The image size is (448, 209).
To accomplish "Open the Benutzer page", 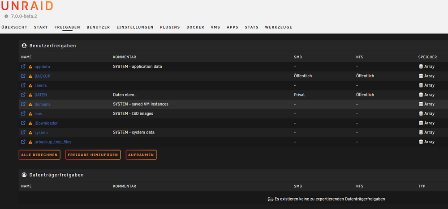I will (98, 27).
